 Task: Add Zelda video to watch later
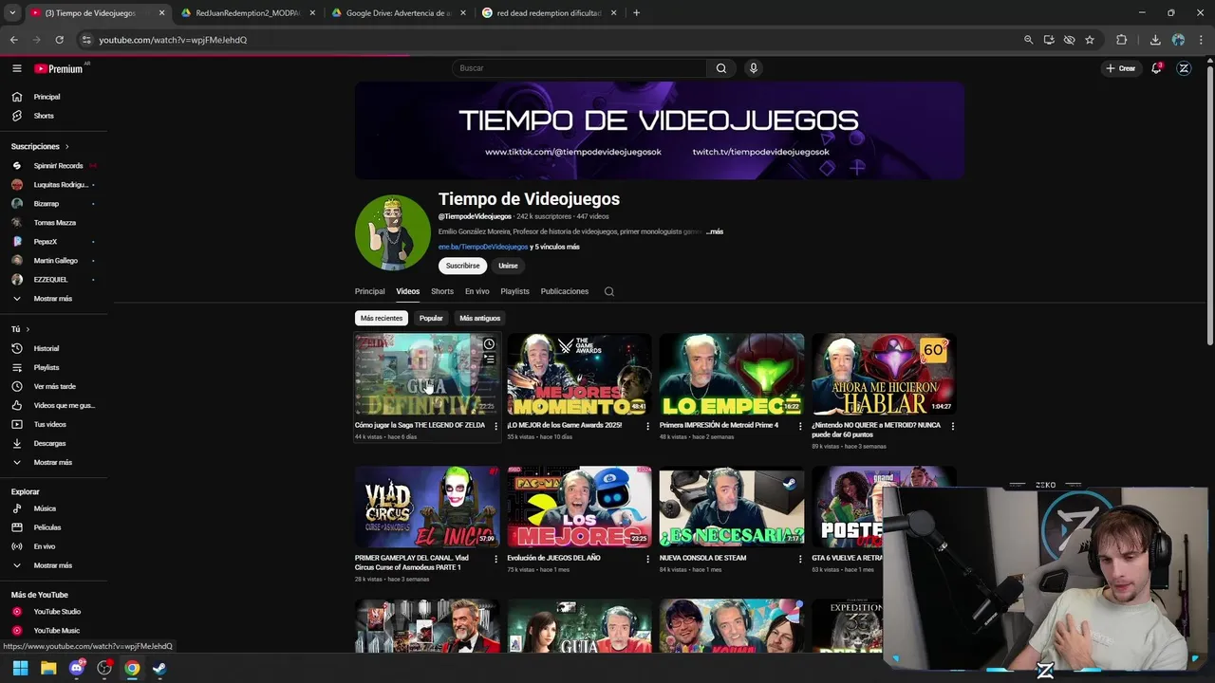pyautogui.click(x=489, y=344)
